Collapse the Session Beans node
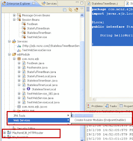Image resolution: width=133 pixels, height=141 pixels. point(14,20)
